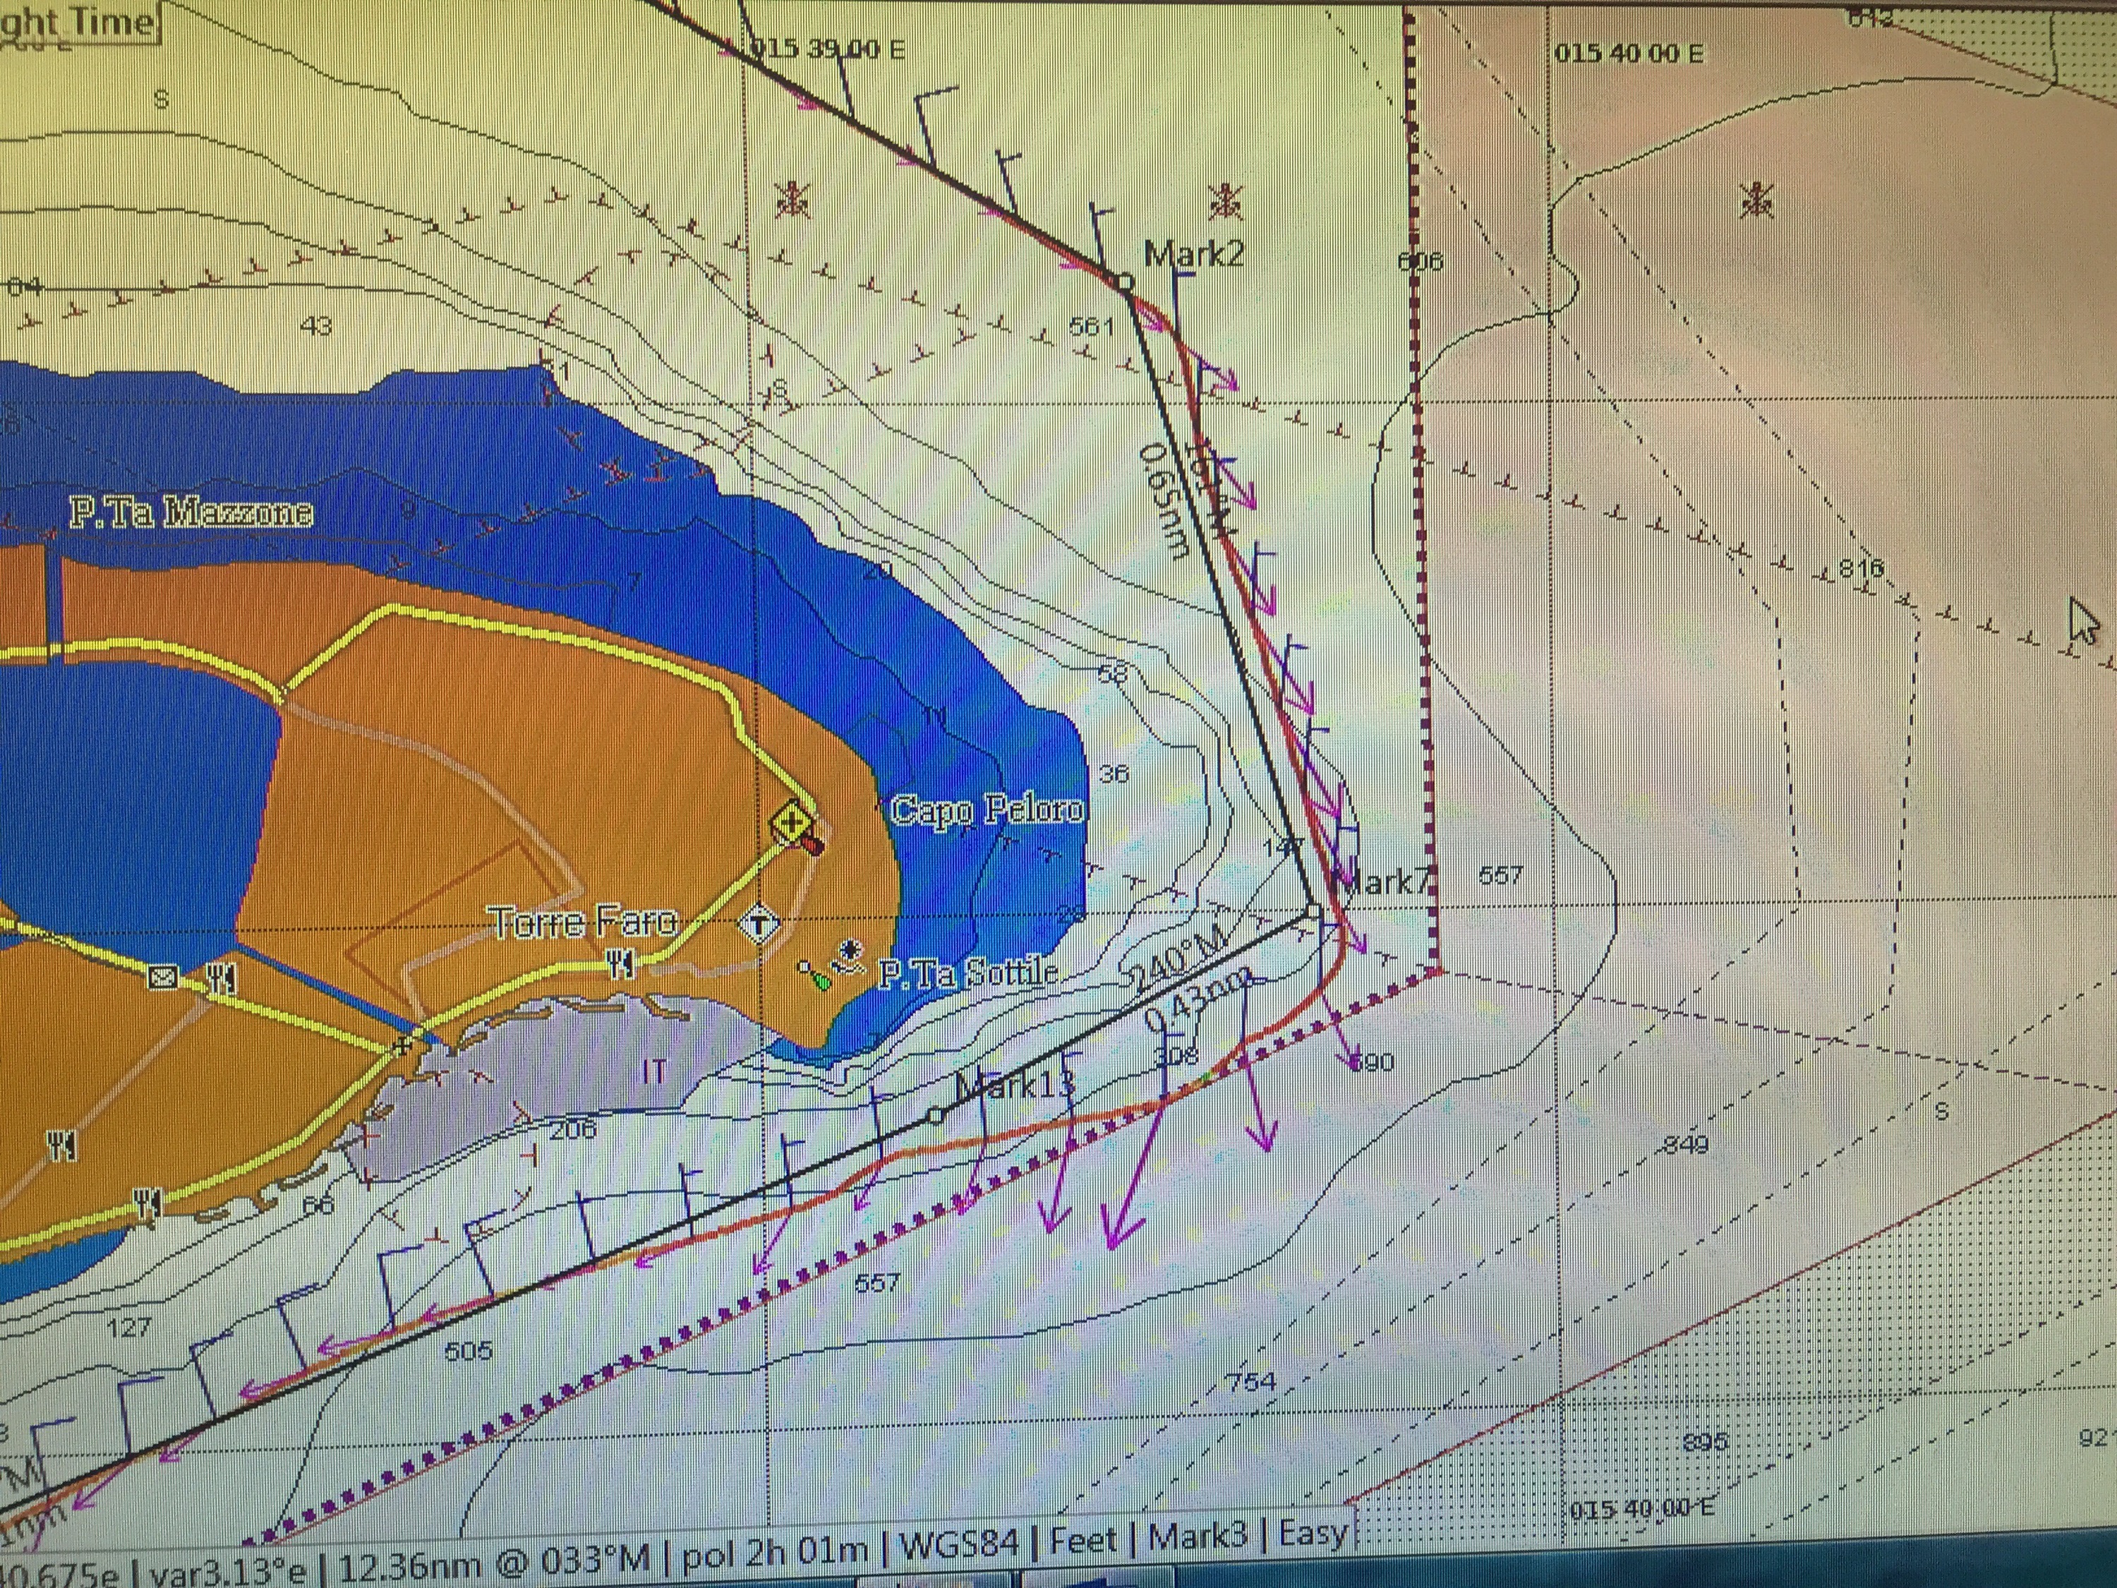The image size is (2117, 1588).
Task: Select the Mark2 waypoint circle
Action: [x=1126, y=282]
